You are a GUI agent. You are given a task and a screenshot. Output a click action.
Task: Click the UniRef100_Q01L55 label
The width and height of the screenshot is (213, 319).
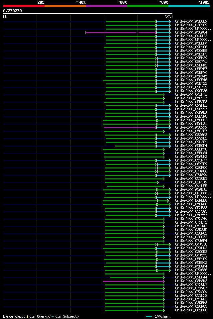click(x=191, y=186)
